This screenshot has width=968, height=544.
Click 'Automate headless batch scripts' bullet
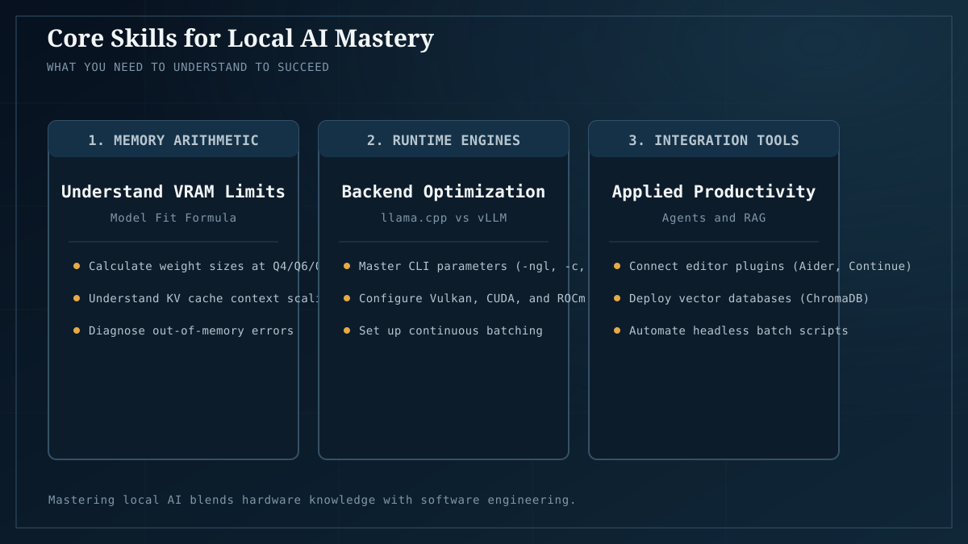coord(739,330)
